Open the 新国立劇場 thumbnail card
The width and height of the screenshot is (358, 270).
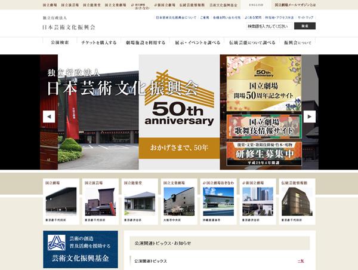[x=258, y=201]
